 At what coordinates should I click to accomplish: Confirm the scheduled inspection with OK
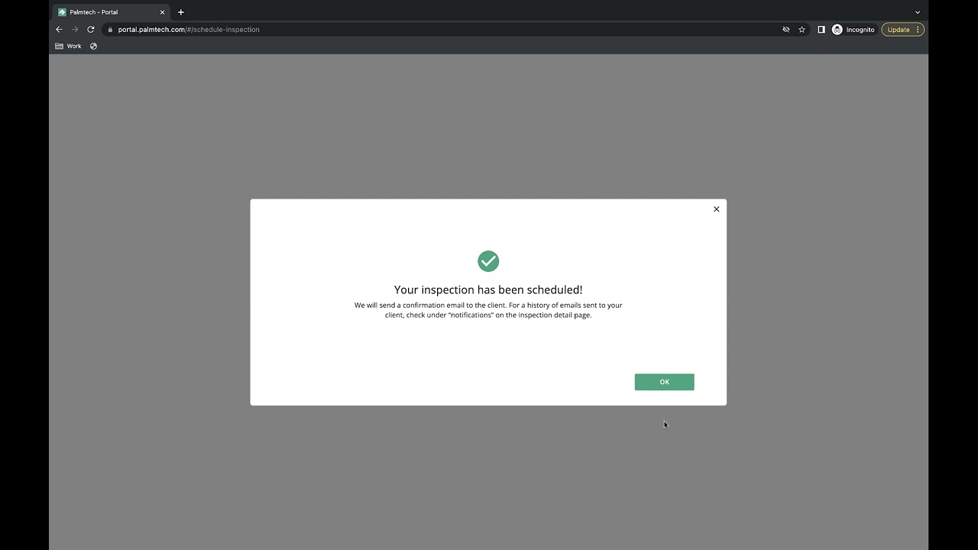point(664,382)
